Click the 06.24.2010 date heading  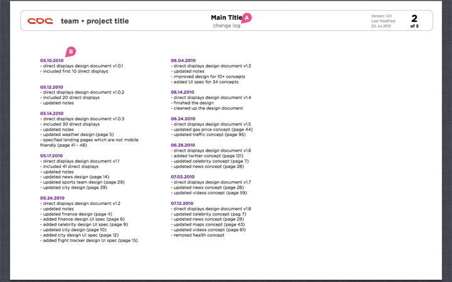coord(183,118)
